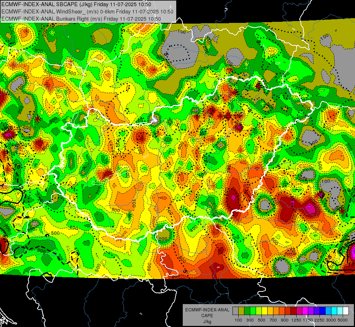Click the 100 legend scale value
The image size is (355, 327).
pyautogui.click(x=238, y=320)
